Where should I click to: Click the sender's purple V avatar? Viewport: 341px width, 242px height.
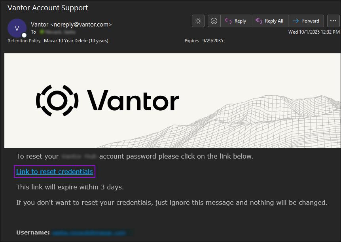pyautogui.click(x=17, y=28)
